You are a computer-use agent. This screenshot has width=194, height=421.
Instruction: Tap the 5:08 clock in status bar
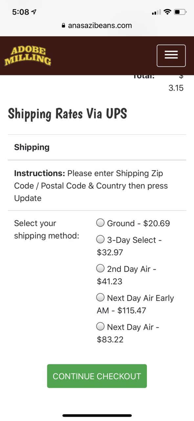point(20,12)
